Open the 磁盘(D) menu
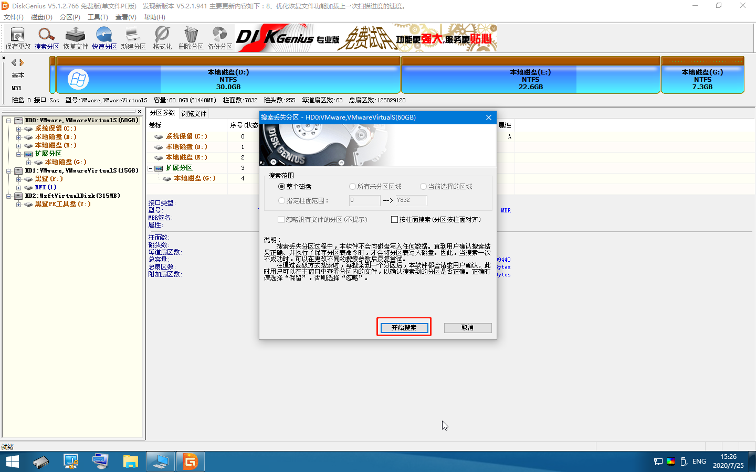 41,17
